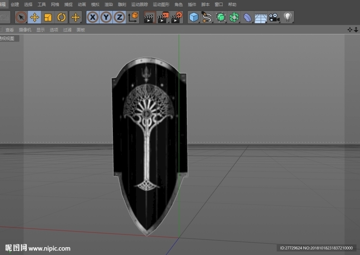Image resolution: width=360 pixels, height=255 pixels.
Task: Open the spline pen tool
Action: [207, 17]
